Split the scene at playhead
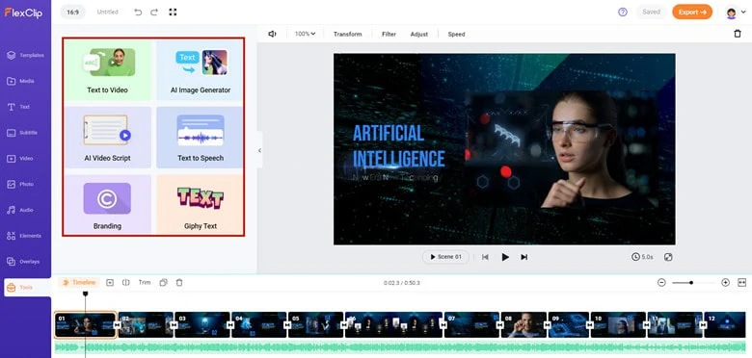Screen dimensions: 752x358 (x=126, y=282)
